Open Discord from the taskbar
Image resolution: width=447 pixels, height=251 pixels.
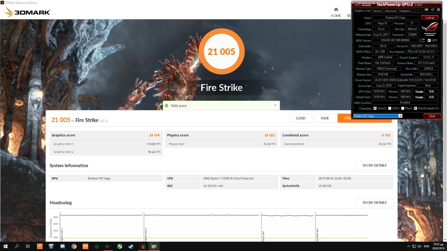pos(63,246)
